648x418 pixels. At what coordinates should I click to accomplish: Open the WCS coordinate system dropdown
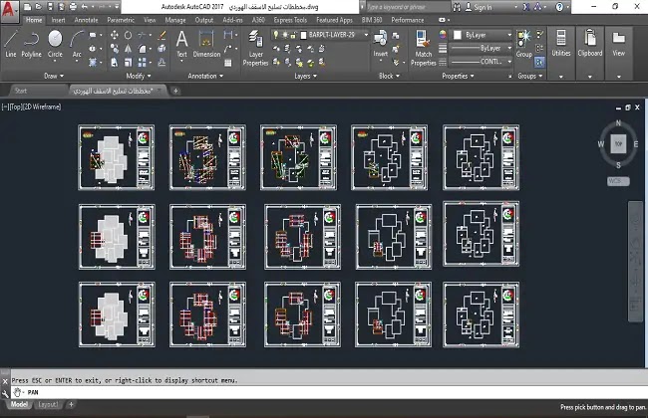coord(618,181)
